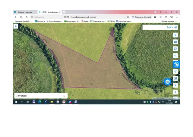Open Yandex Browser taskbar icon

[64, 102]
